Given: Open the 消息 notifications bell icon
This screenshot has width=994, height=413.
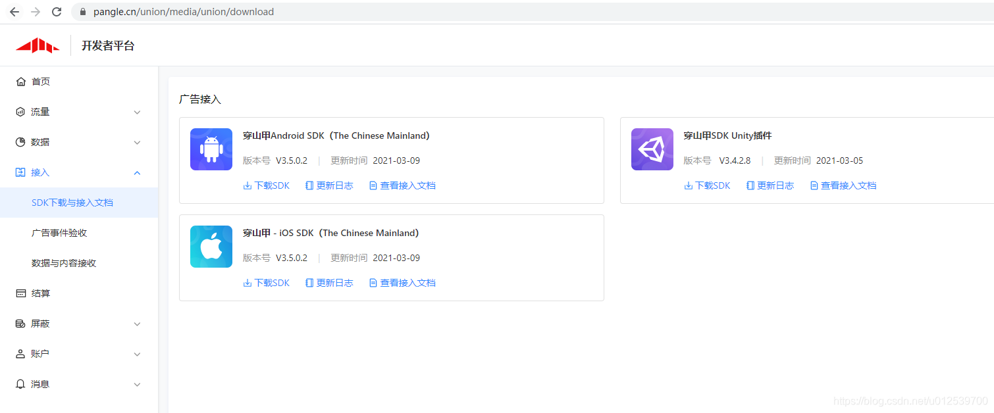Looking at the screenshot, I should [20, 383].
